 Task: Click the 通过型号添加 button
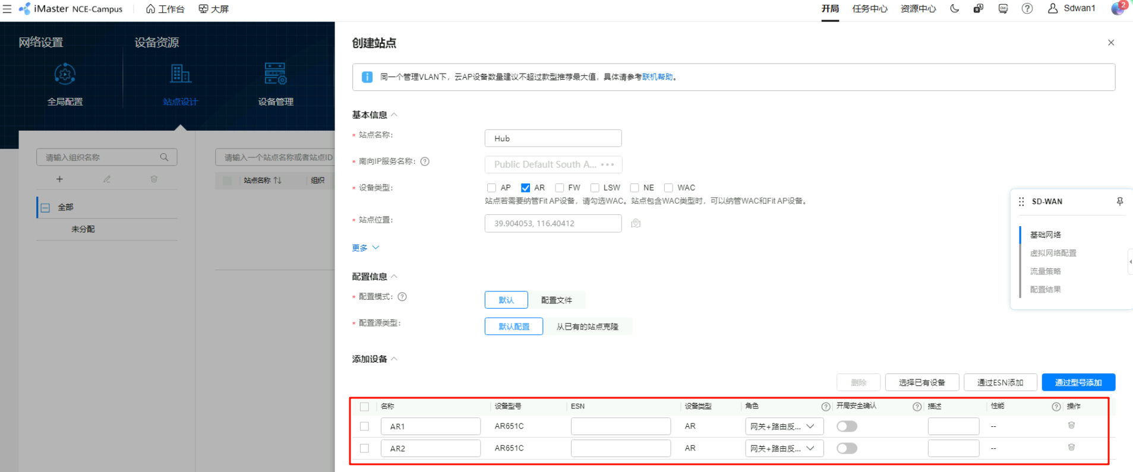(x=1078, y=382)
